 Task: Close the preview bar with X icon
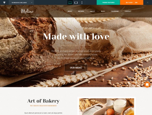coord(147,2)
